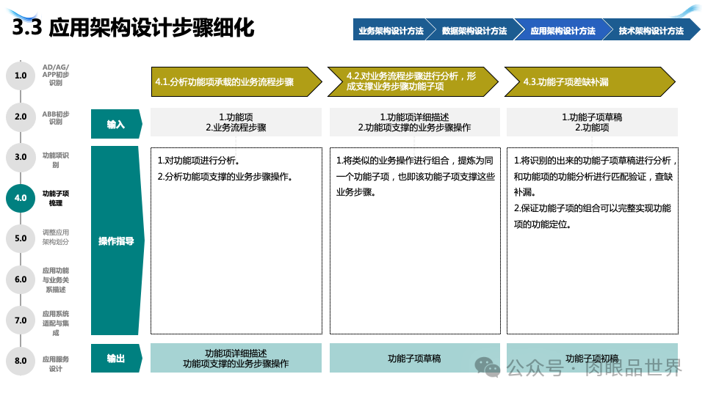Viewport: 705px width, 396px height.
Task: Click the guidance text starting 1.将识别的出来的功能子项草稿
Action: 594,177
